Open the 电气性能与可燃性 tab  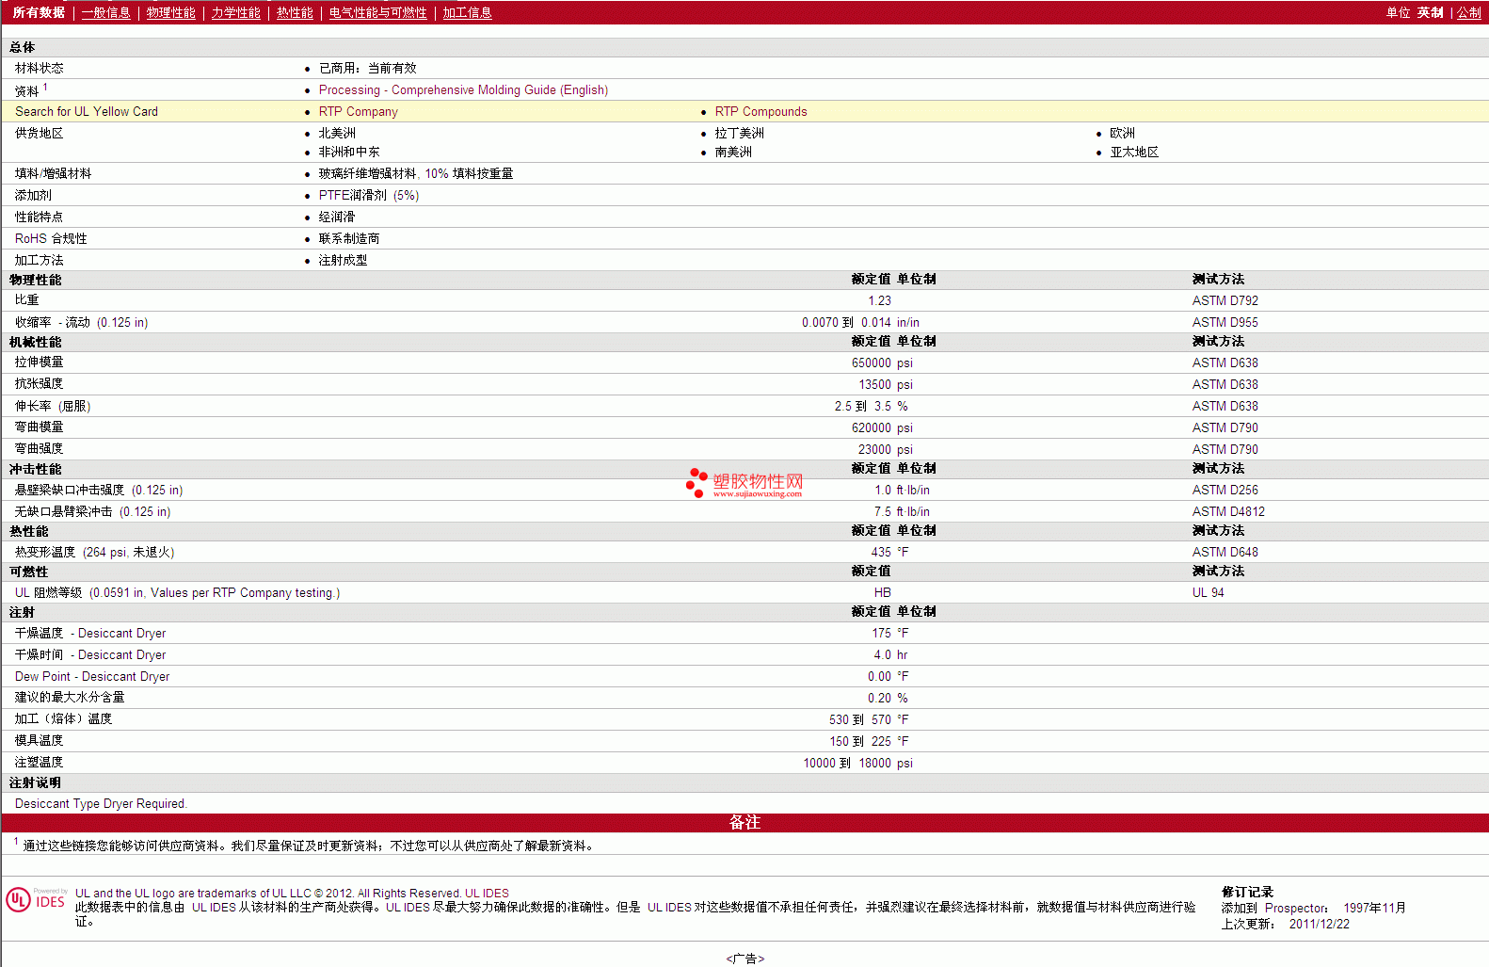click(377, 13)
